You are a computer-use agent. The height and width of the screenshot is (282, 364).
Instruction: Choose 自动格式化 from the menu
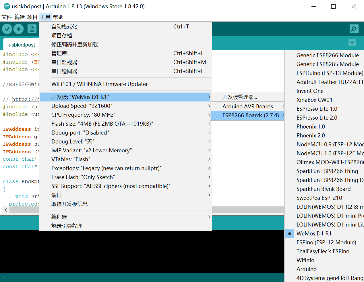pyautogui.click(x=125, y=26)
